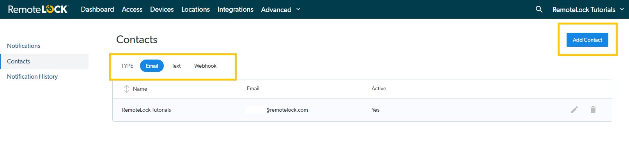Filter contacts by Email type
This screenshot has width=629, height=167.
(x=152, y=66)
